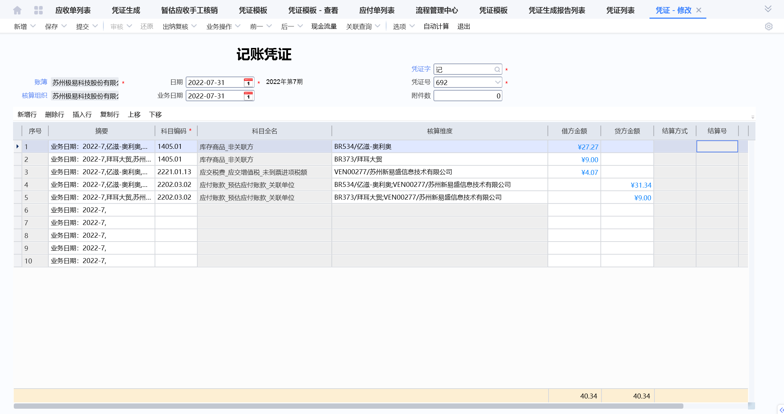
Task: Click 下移 button
Action: 155,115
